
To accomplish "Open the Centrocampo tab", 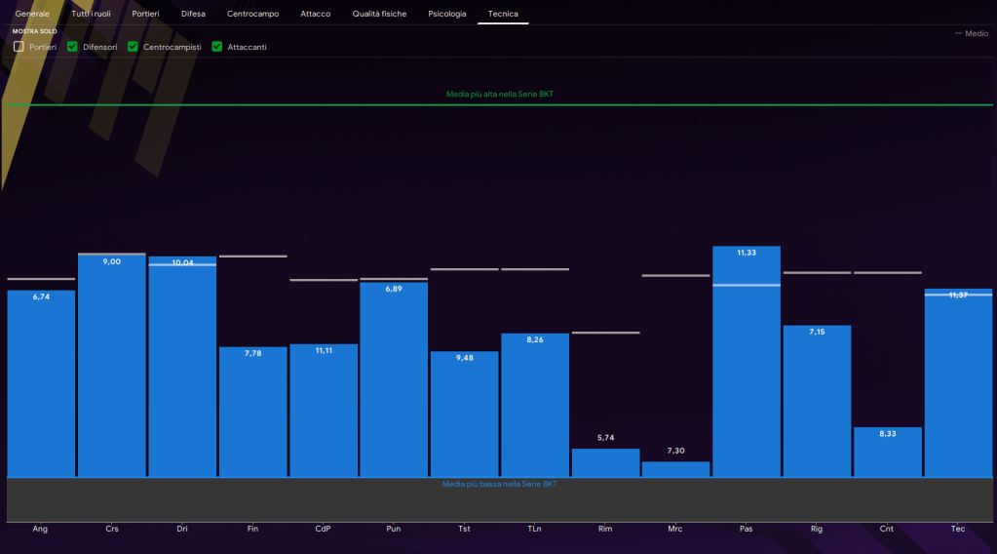I will [251, 14].
